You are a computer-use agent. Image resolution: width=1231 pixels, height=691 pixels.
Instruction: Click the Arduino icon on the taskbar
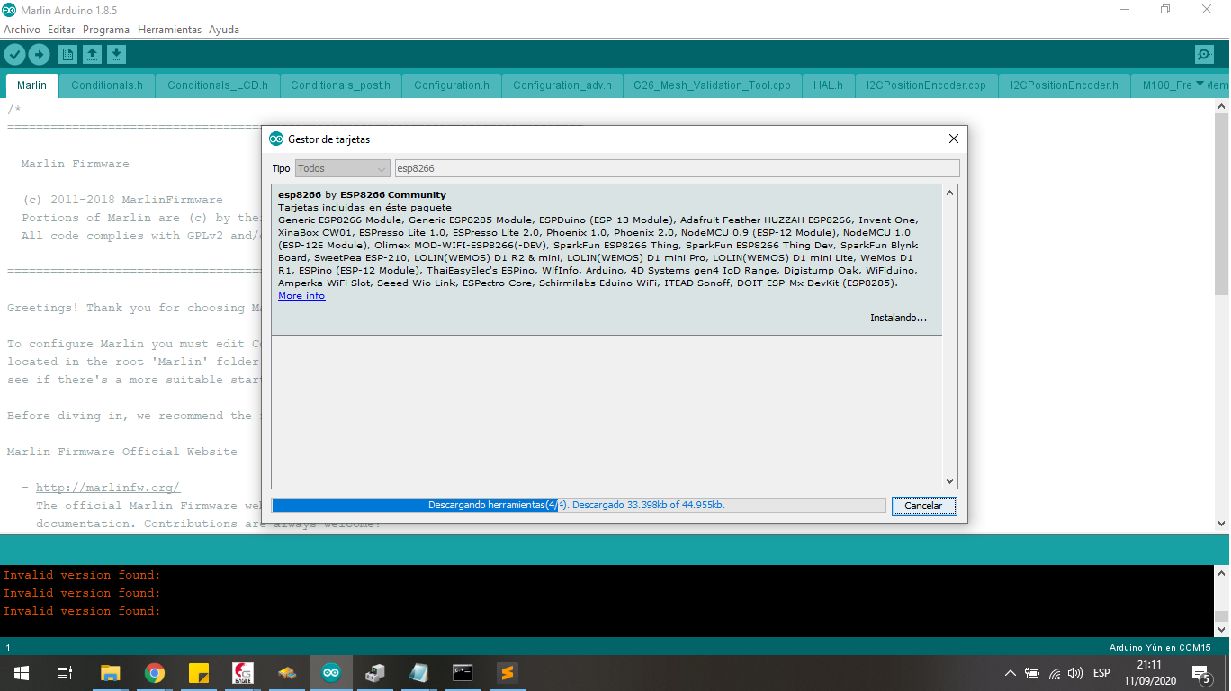pos(331,673)
